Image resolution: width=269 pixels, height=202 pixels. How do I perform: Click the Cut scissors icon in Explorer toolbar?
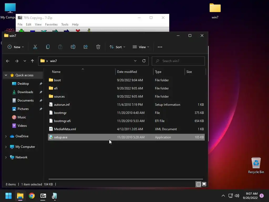point(35,47)
